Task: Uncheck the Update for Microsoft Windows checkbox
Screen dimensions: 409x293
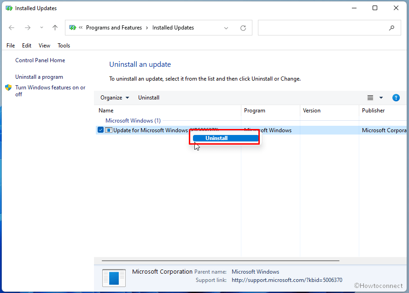Action: (x=100, y=129)
